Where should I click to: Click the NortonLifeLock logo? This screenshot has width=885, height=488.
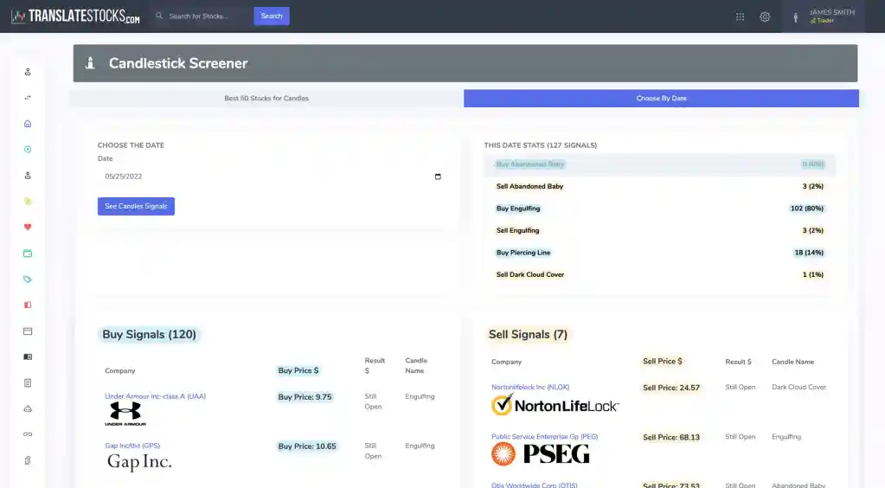555,405
